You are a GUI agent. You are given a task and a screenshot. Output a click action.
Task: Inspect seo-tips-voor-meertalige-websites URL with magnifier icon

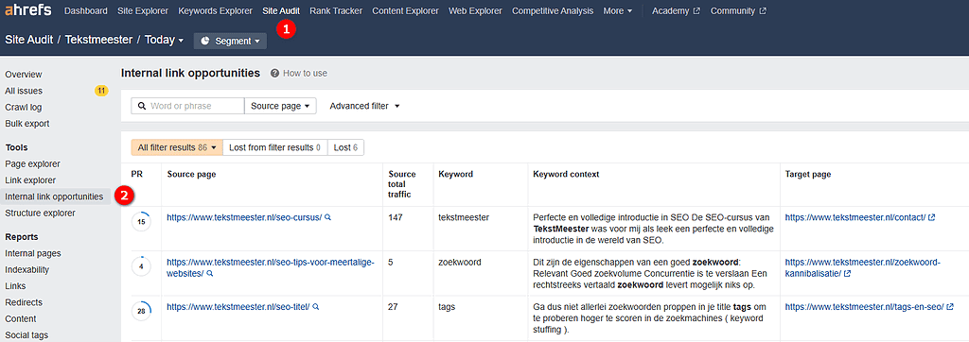tap(209, 273)
